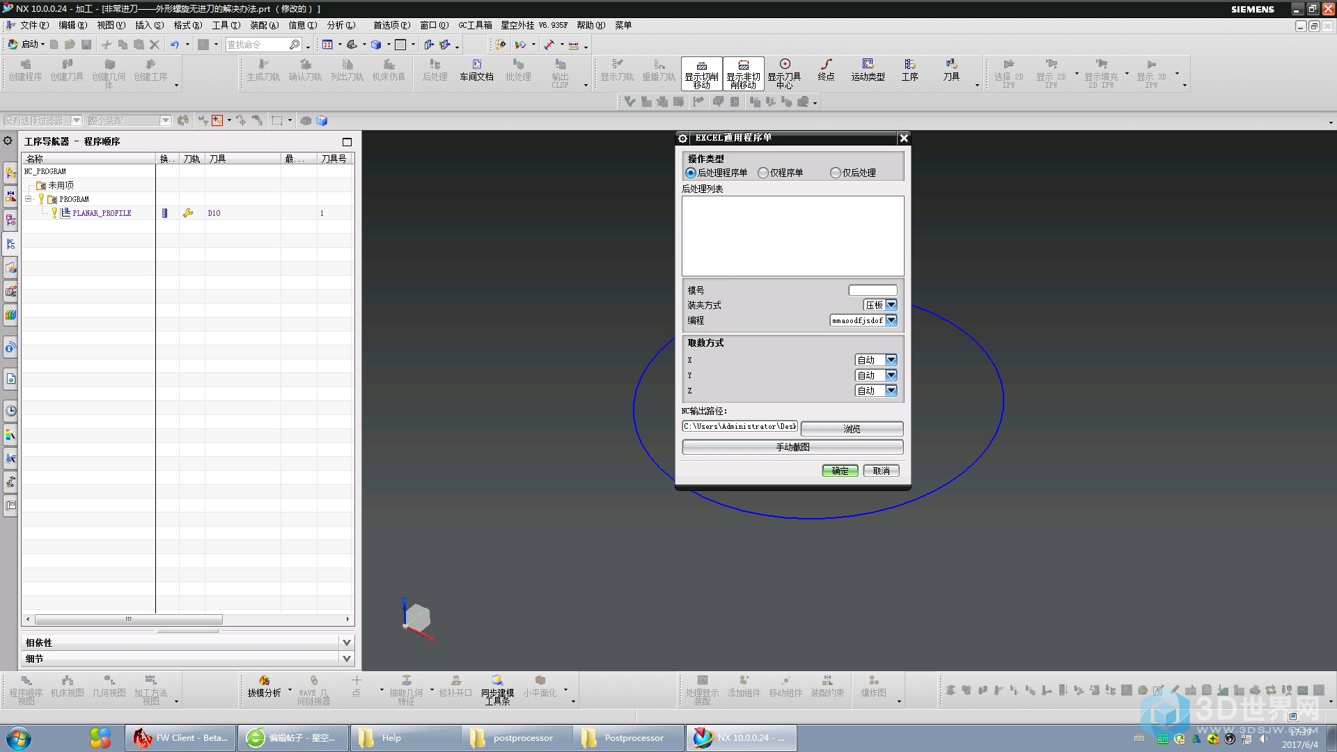Image resolution: width=1337 pixels, height=752 pixels.
Task: Click the navigator panel maximize icon
Action: pos(347,141)
